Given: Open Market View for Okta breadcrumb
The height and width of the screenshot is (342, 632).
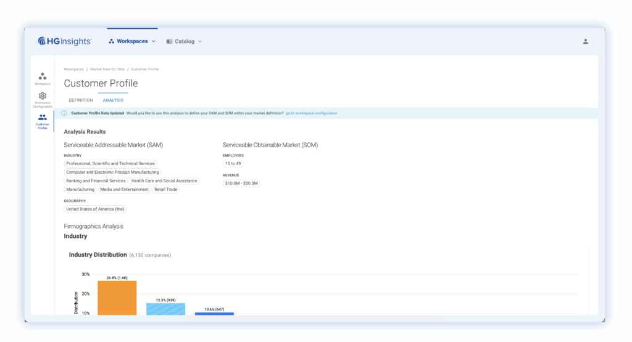Looking at the screenshot, I should [x=107, y=69].
